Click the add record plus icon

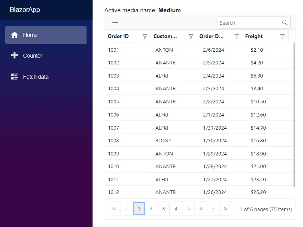(115, 23)
